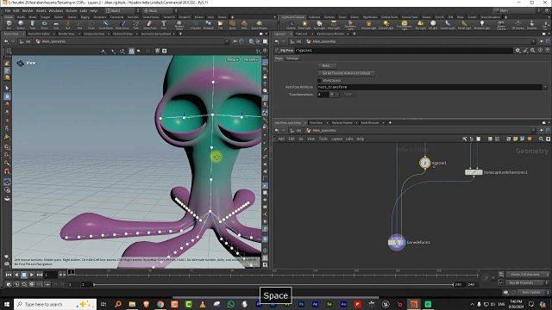Screen dimensions: 552x310
Task: Jump to the first frame
Action: coord(9,275)
